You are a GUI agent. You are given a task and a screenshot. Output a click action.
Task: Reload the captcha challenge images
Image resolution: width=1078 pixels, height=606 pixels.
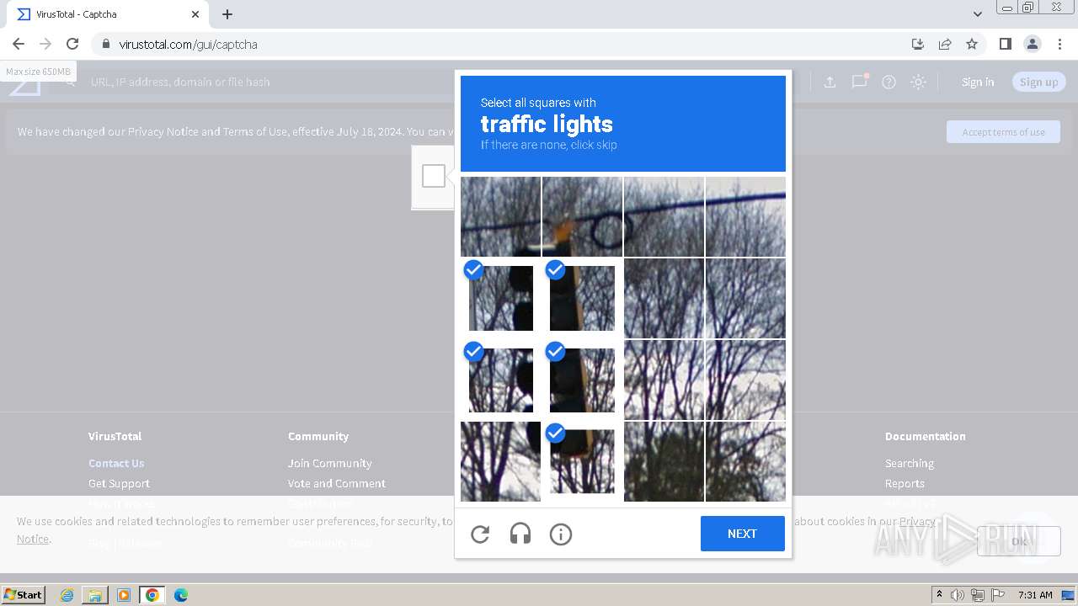[480, 534]
